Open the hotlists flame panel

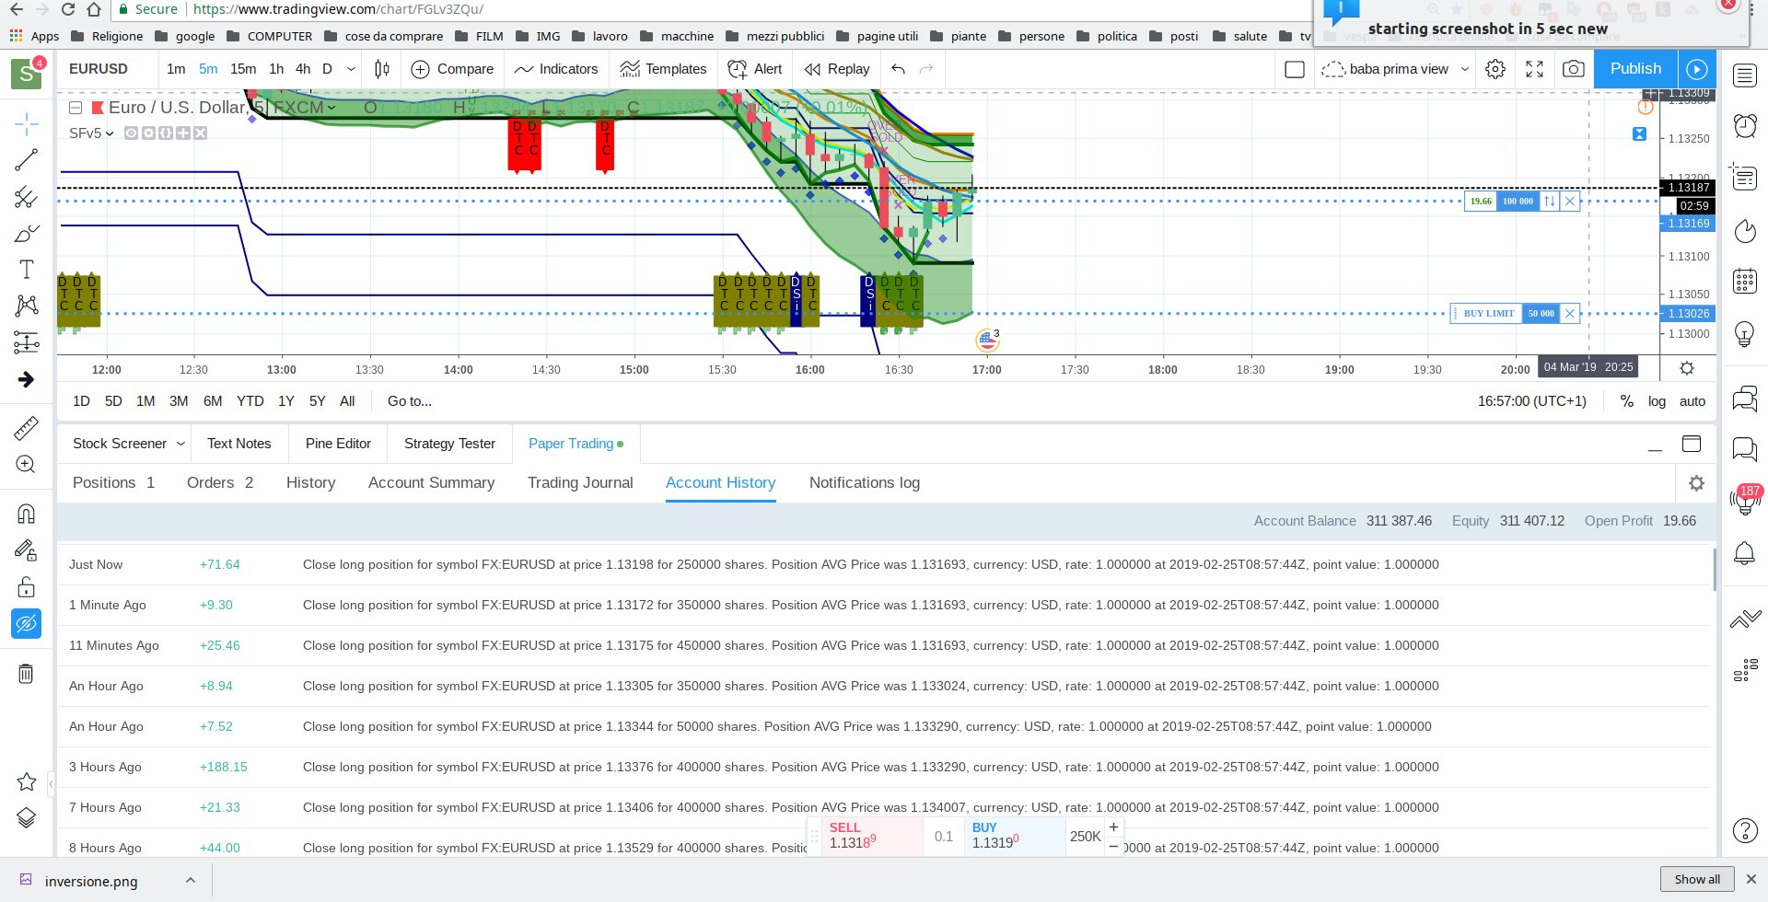[1745, 230]
